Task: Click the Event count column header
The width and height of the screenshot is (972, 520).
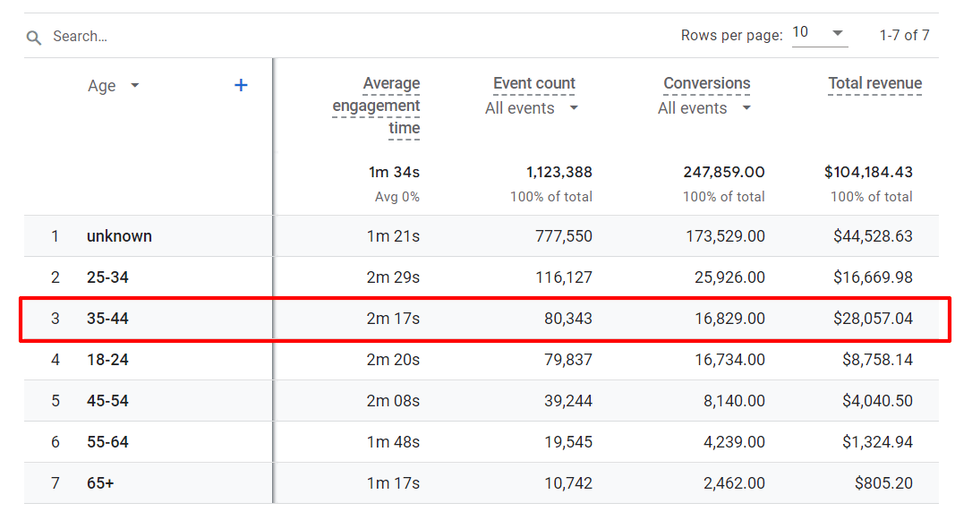Action: pyautogui.click(x=533, y=83)
